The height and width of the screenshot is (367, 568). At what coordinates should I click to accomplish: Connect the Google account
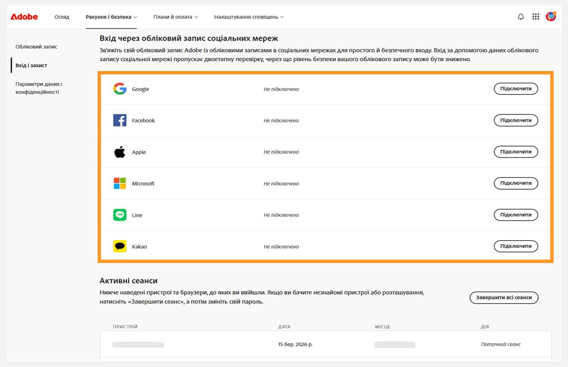pyautogui.click(x=516, y=89)
